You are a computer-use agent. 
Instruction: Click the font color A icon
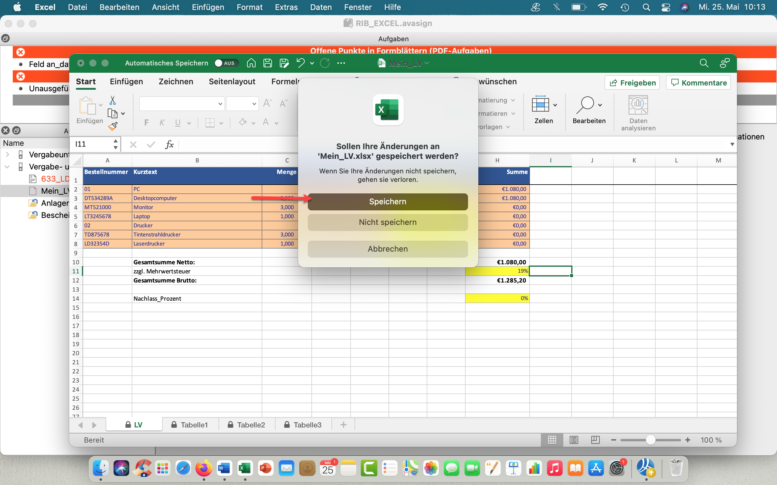tap(266, 122)
